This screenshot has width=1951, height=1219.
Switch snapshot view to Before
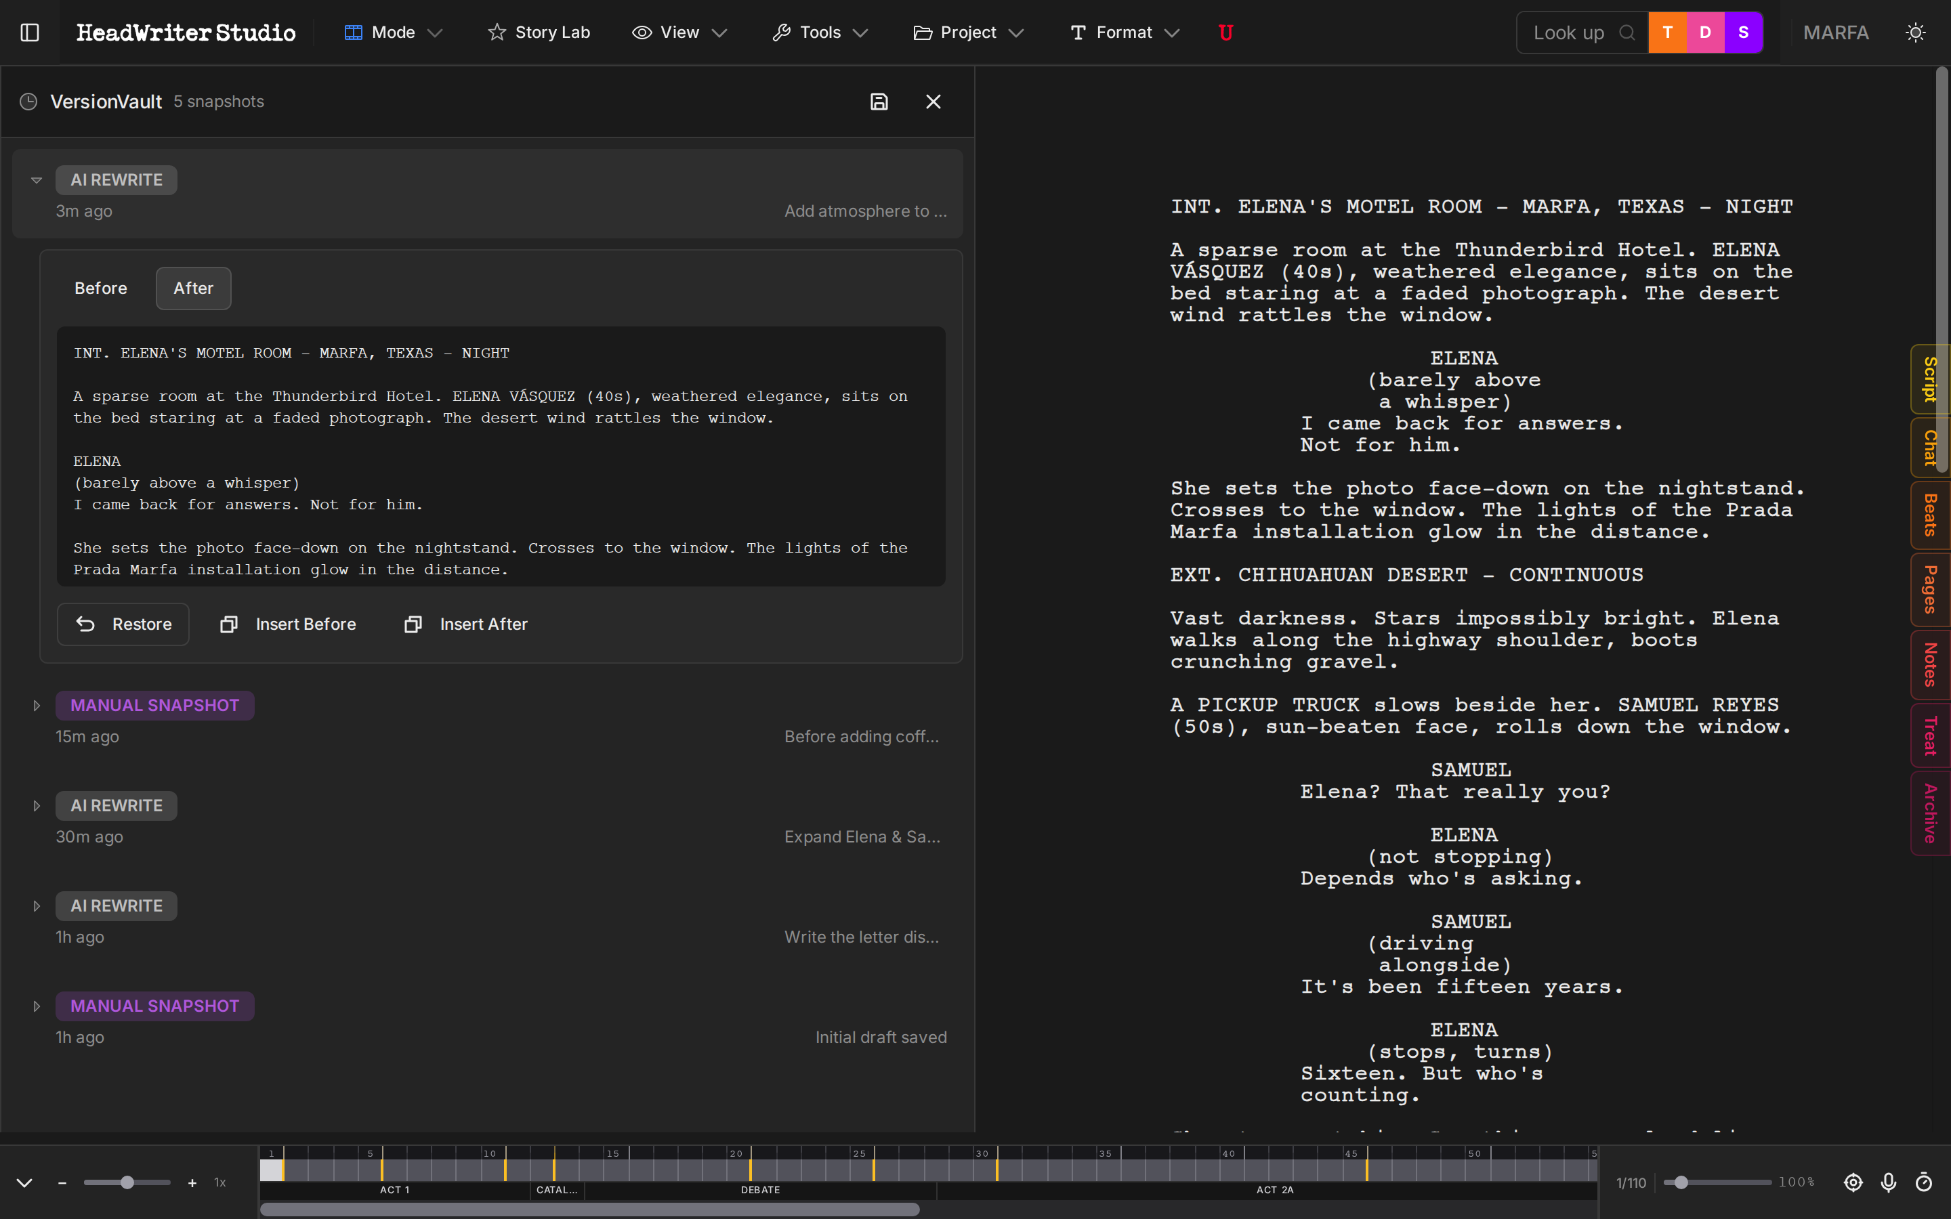tap(101, 288)
